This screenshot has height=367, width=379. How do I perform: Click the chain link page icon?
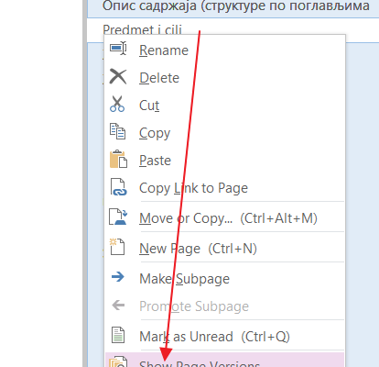(x=118, y=187)
